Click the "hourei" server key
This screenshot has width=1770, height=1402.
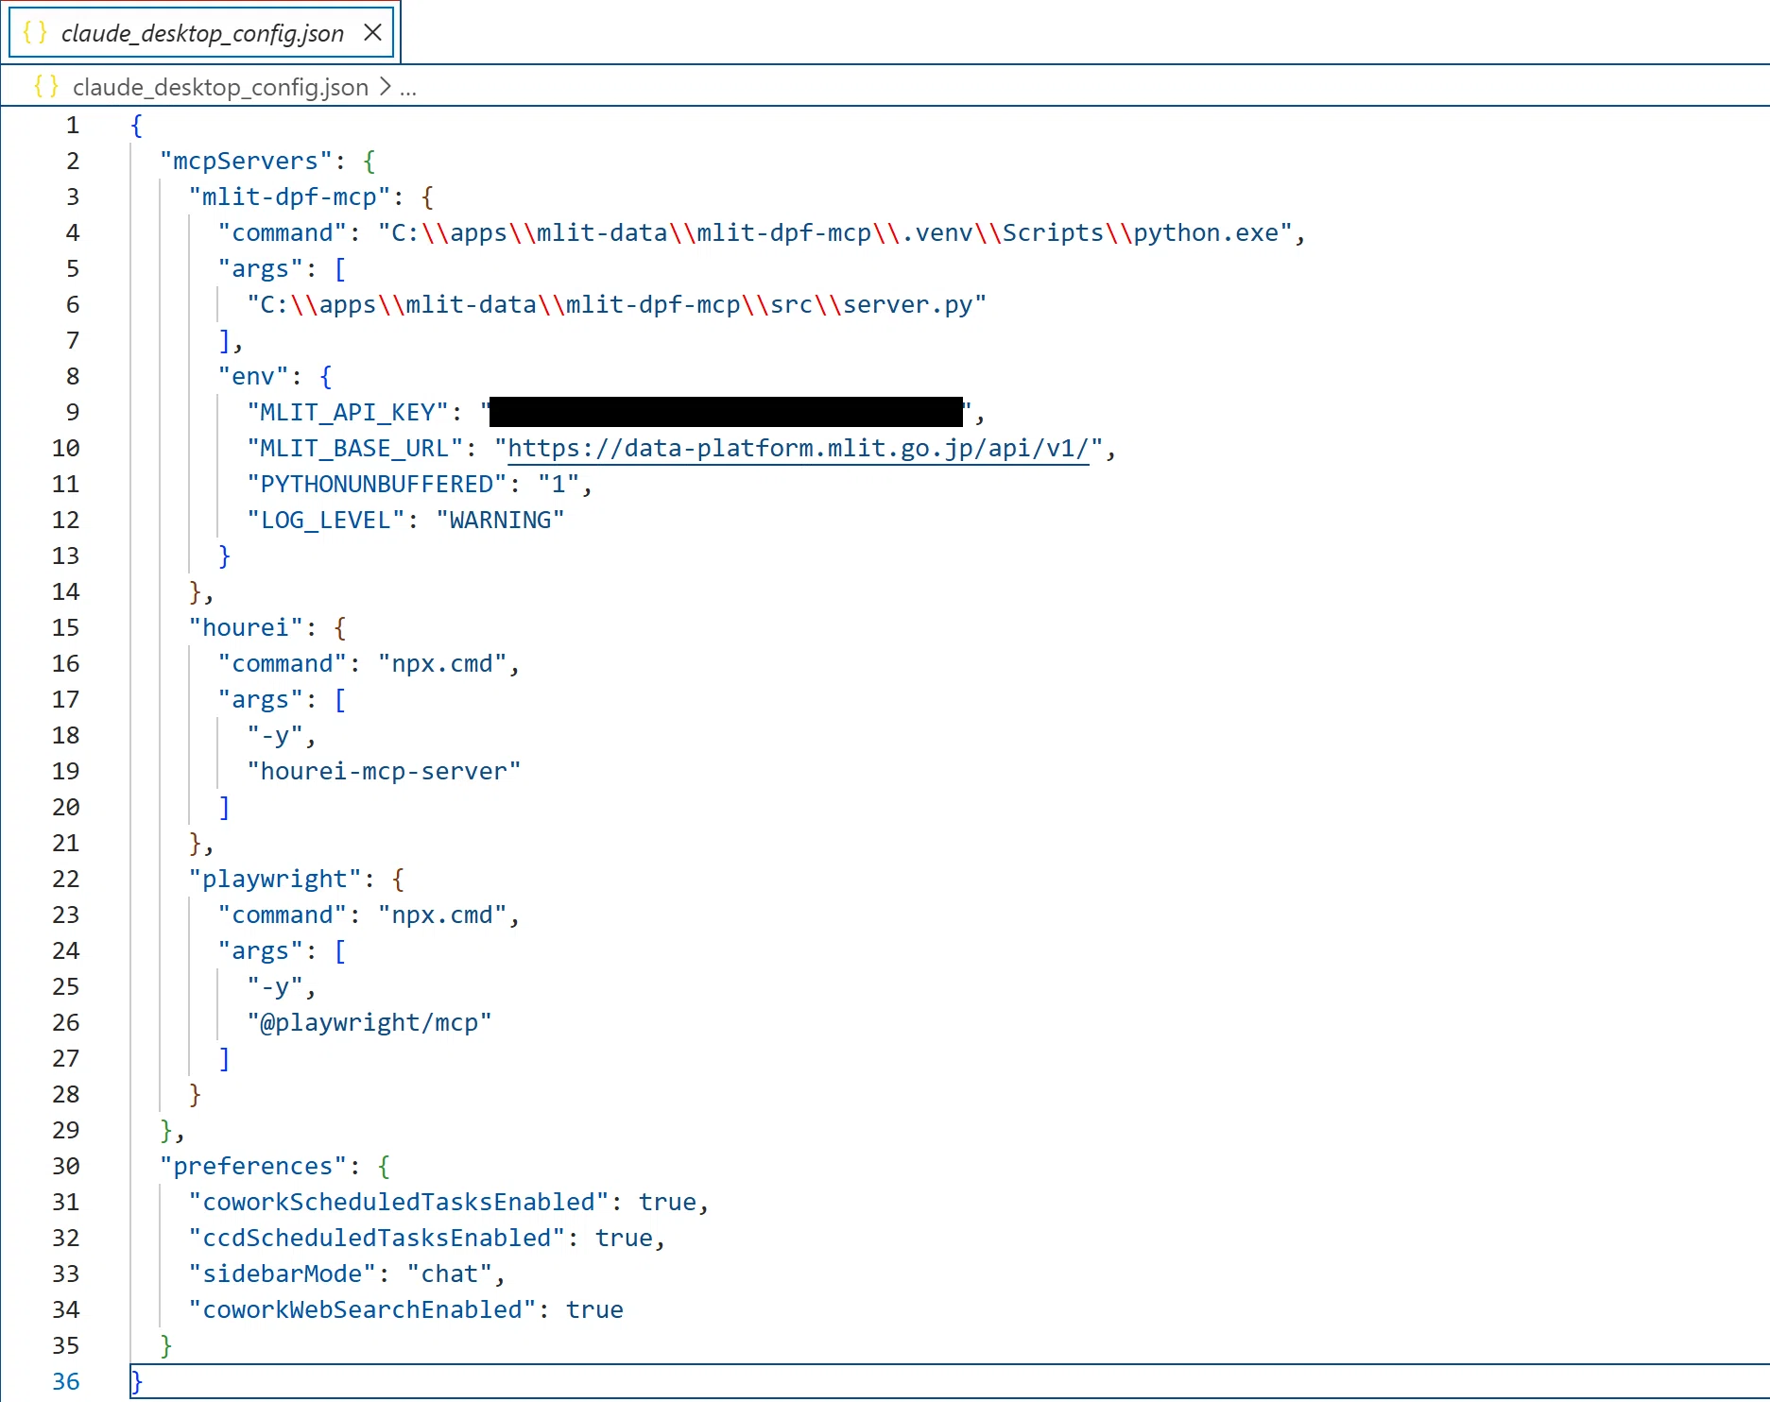click(x=246, y=627)
